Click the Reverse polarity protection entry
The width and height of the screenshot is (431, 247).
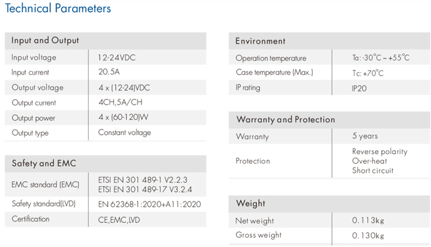pos(379,152)
